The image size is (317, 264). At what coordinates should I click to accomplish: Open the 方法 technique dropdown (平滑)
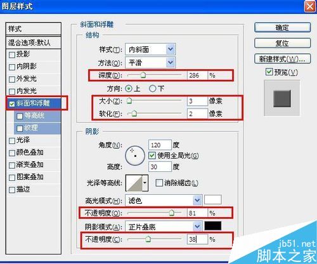[150, 63]
